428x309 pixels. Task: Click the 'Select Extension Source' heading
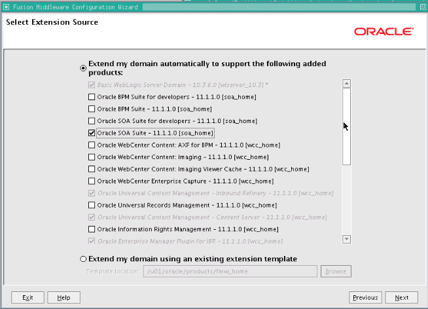coord(52,22)
